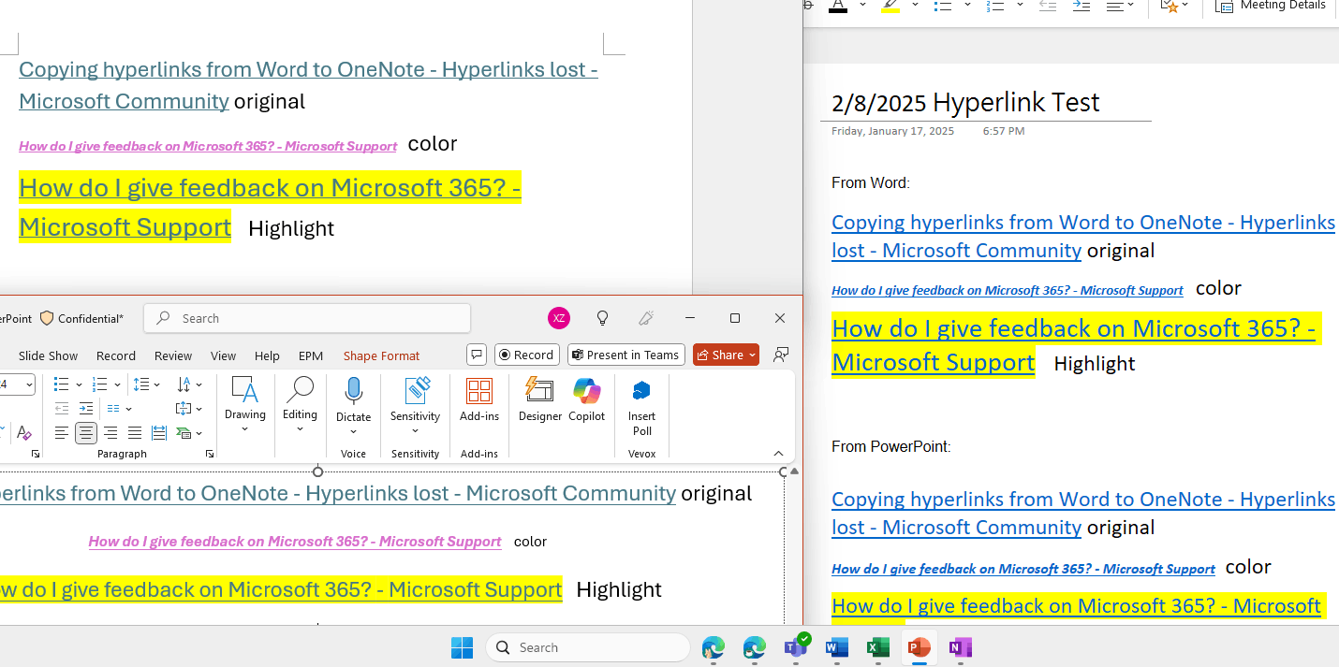Expand OneNote highlight color dropdown arrow

pyautogui.click(x=915, y=6)
